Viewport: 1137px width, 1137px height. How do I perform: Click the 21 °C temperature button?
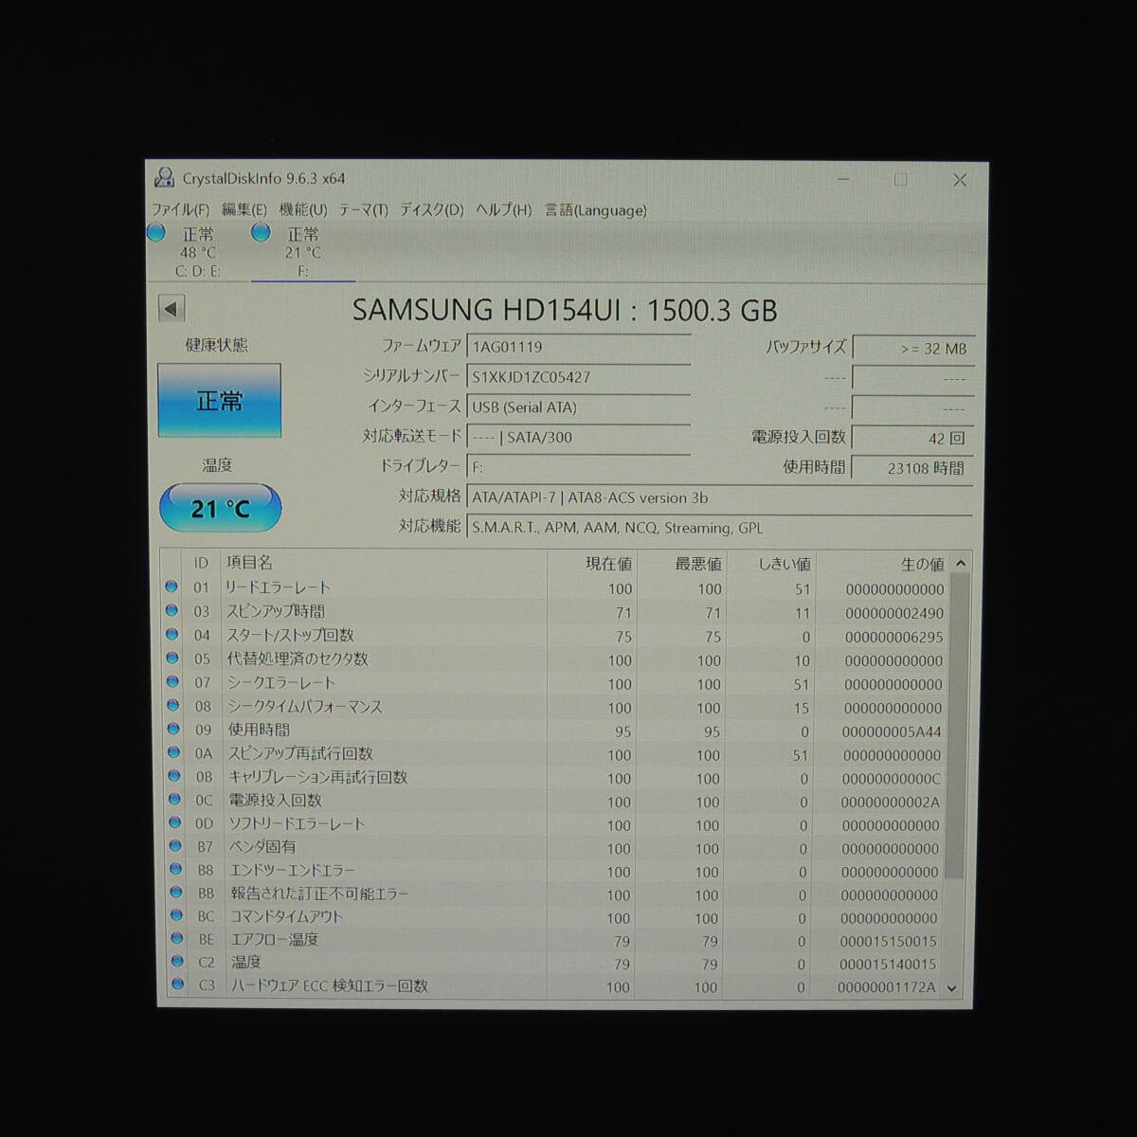pyautogui.click(x=220, y=508)
